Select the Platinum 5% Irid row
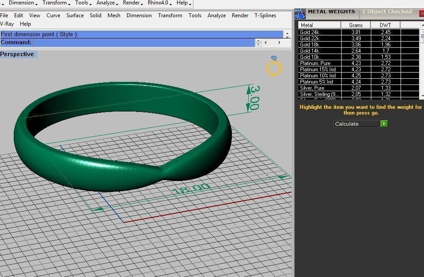Image resolution: width=424 pixels, height=277 pixels. tap(359, 82)
